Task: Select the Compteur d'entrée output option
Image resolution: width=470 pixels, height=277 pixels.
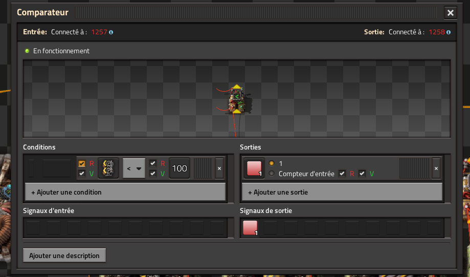Action: coord(272,174)
